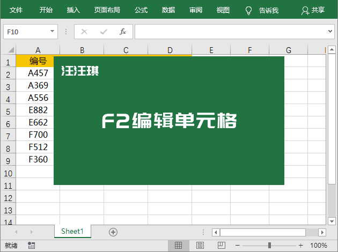Select row 1 header
This screenshot has height=252, width=338.
coord(8,61)
